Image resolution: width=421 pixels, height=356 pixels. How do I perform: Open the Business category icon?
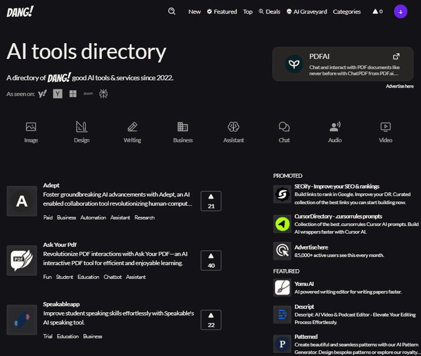point(183,127)
